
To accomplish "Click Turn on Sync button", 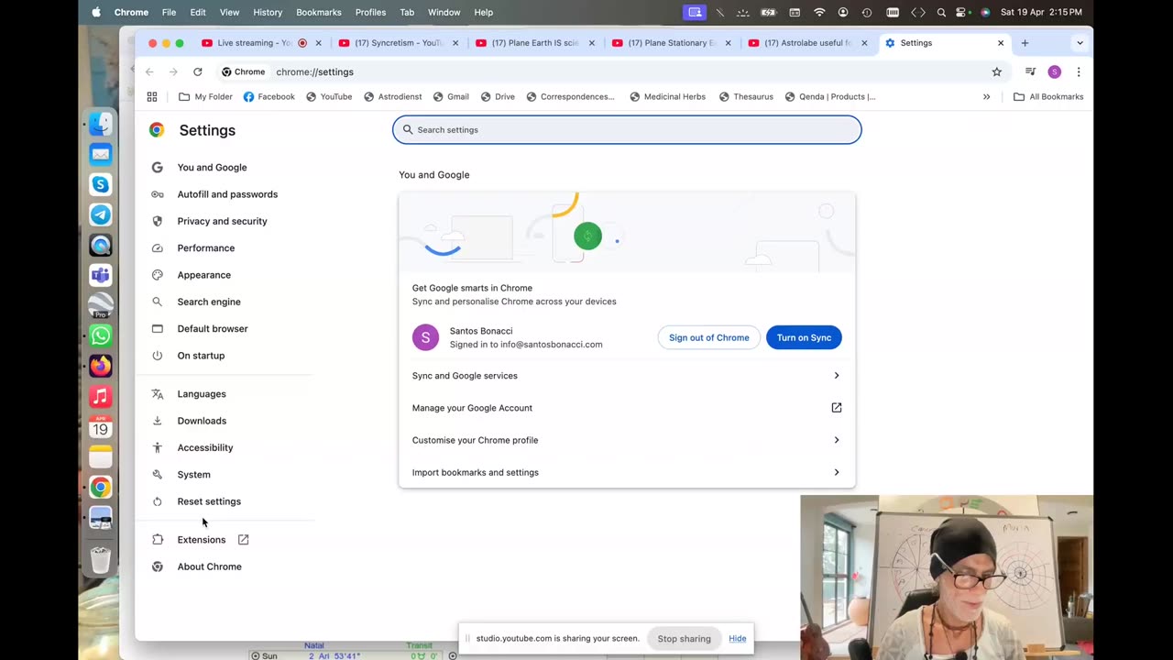I will (804, 337).
